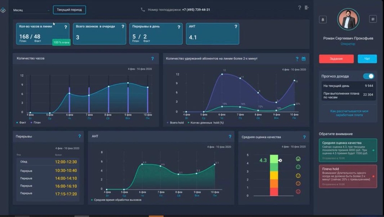Click the logout icon in the top bar
Image resolution: width=384 pixels, height=217 pixels.
(307, 8)
